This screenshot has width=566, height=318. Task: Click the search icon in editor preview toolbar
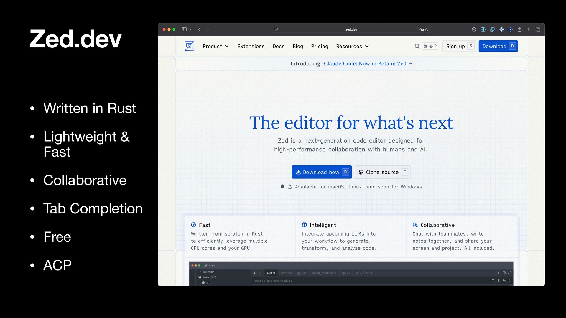pyautogui.click(x=493, y=281)
